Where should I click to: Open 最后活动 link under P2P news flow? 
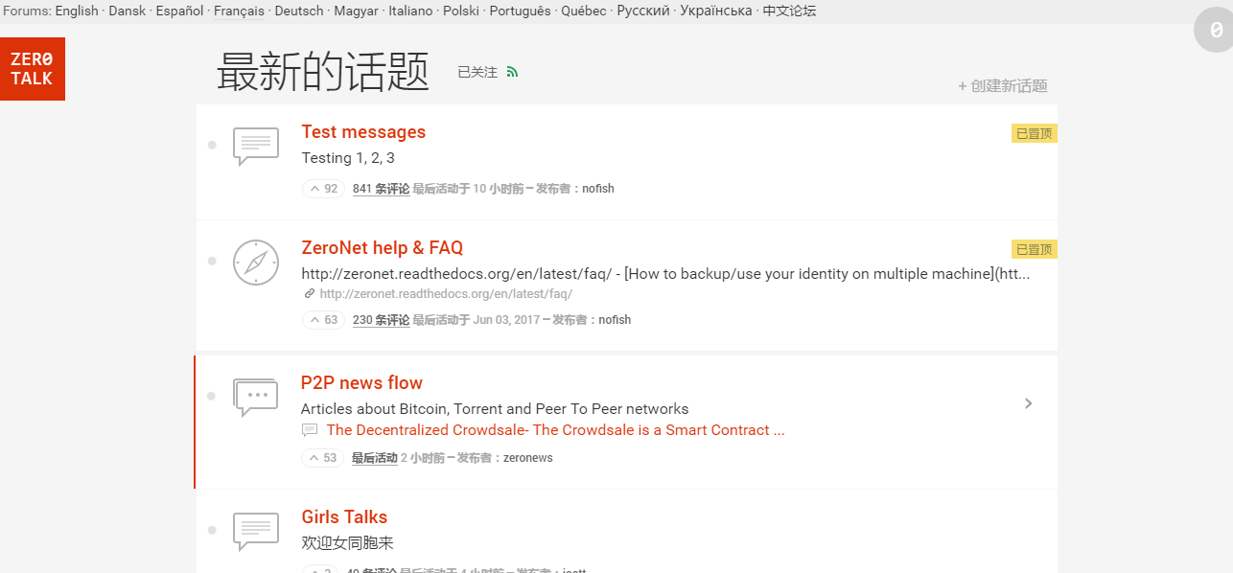point(375,458)
